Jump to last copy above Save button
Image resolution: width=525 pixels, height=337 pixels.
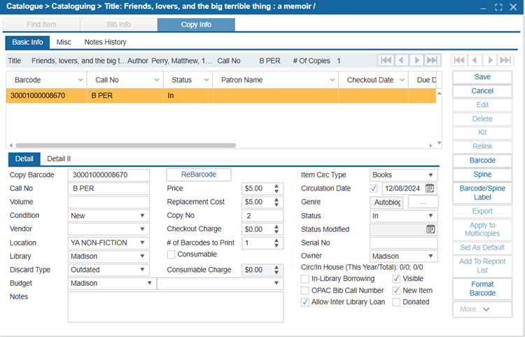505,60
